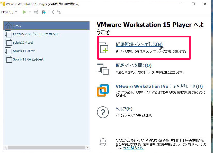Click the VMware Workstation Pro logo icon
The image size is (213, 153).
pyautogui.click(x=103, y=90)
